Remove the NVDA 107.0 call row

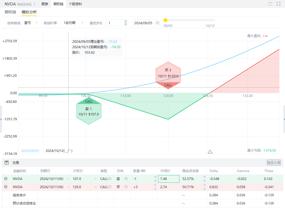click(6, 179)
